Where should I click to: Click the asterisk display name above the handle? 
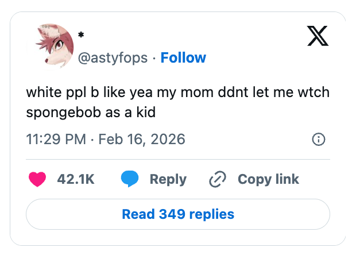coord(81,36)
